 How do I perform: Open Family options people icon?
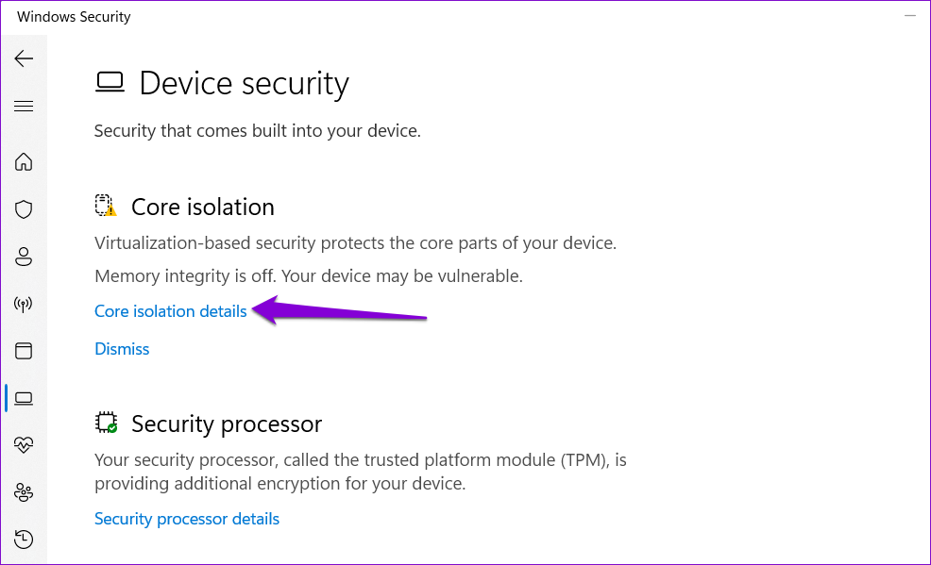tap(24, 492)
